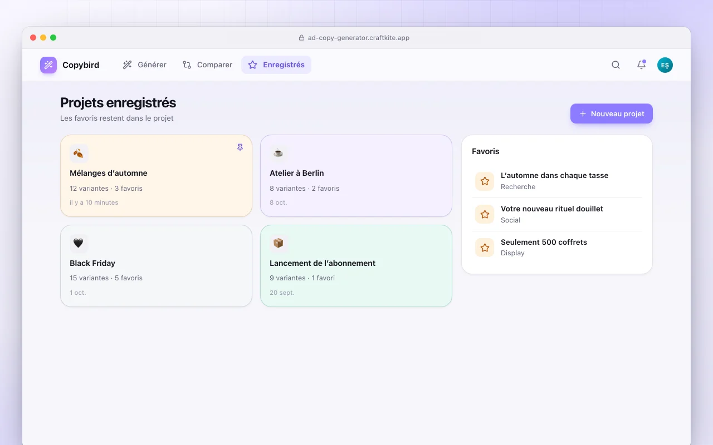Open the Black Friday project title
This screenshot has width=713, height=445.
pyautogui.click(x=92, y=263)
